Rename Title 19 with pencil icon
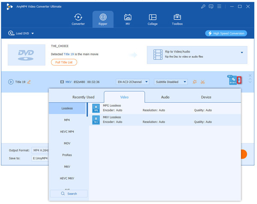The image size is (257, 204). tap(29, 82)
